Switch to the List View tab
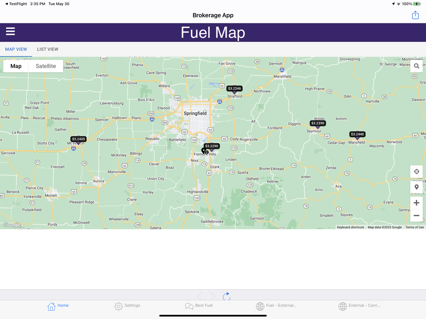426x319 pixels. 48,49
